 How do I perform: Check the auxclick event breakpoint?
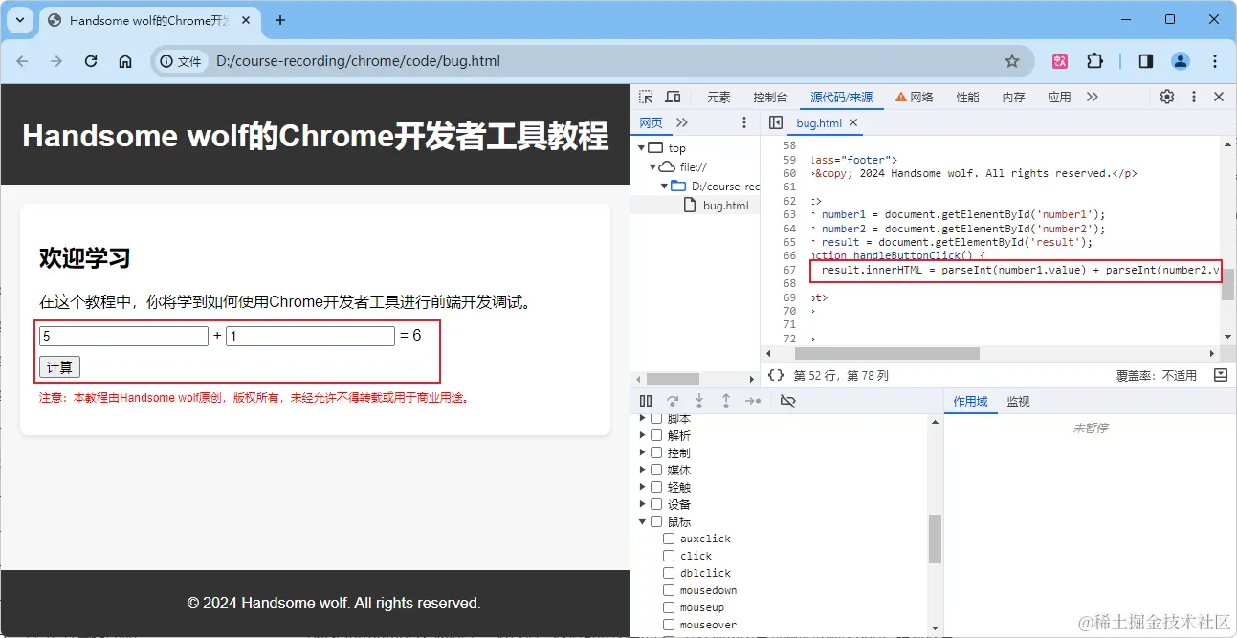(x=669, y=539)
